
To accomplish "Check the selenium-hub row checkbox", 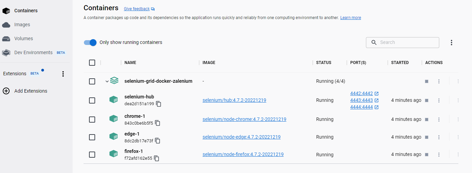I will 92,100.
